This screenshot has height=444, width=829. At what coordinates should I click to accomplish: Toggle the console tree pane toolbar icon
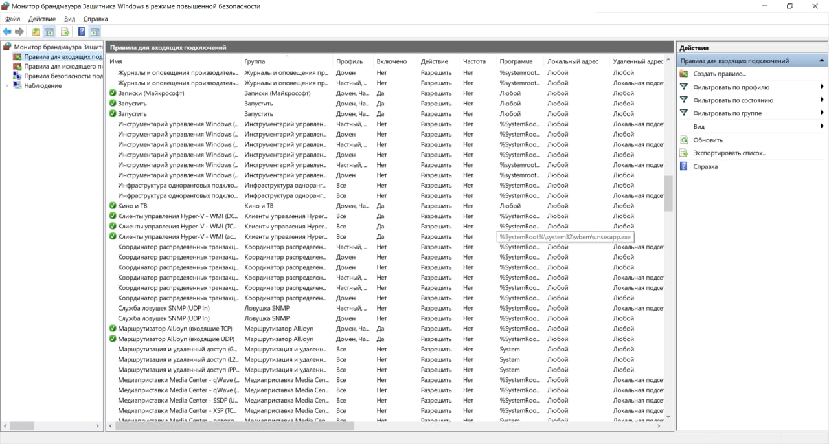[49, 32]
